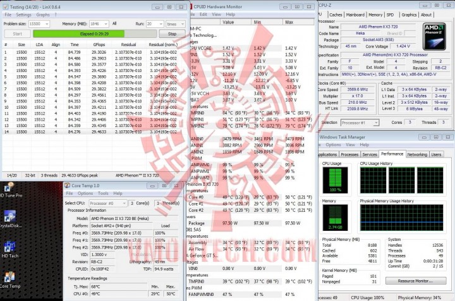Open HD Tach desktop shortcut
The height and width of the screenshot is (301, 455).
[10, 250]
